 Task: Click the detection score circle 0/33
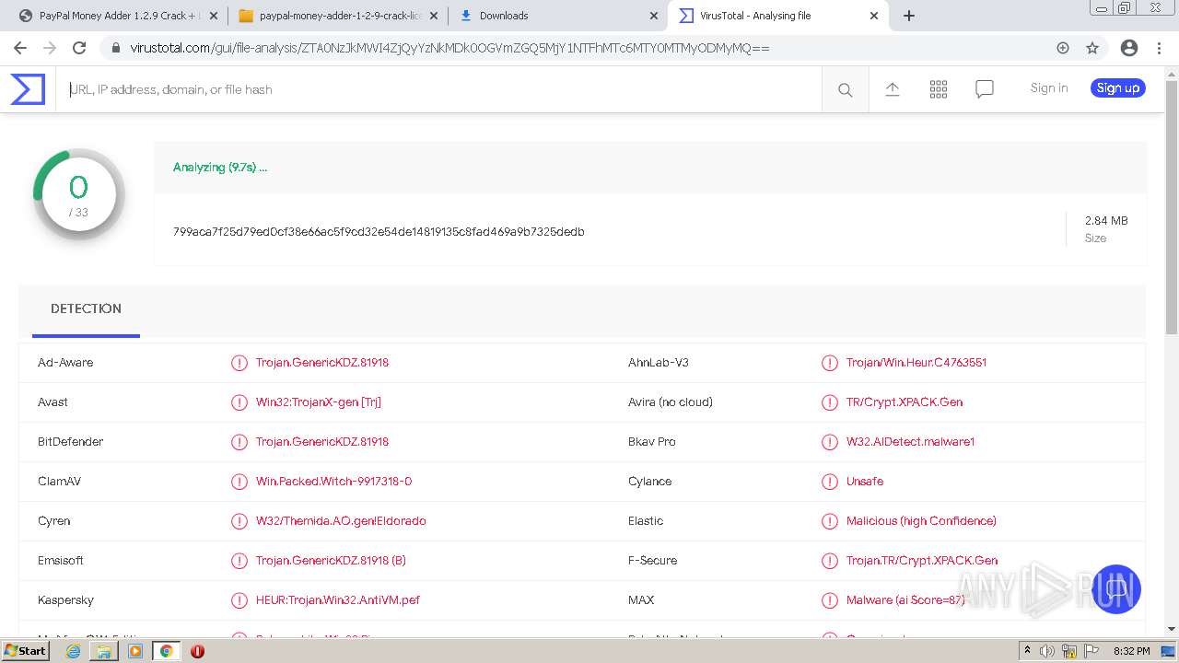point(79,194)
